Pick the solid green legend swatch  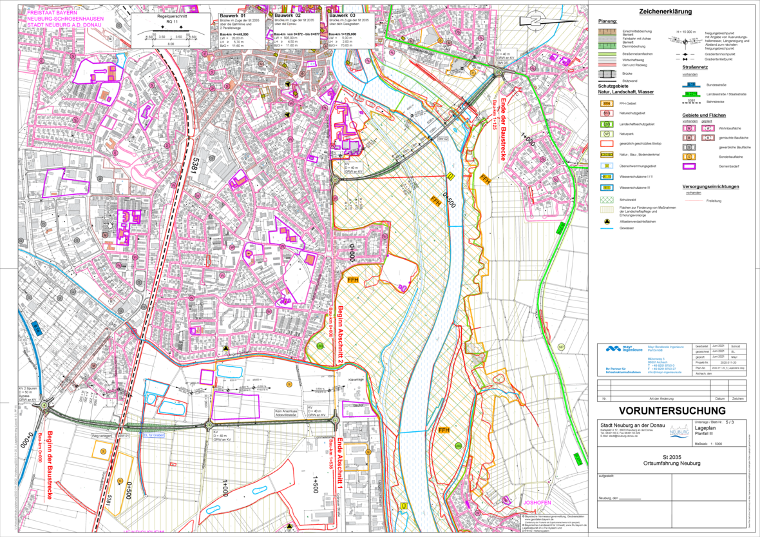(606, 200)
